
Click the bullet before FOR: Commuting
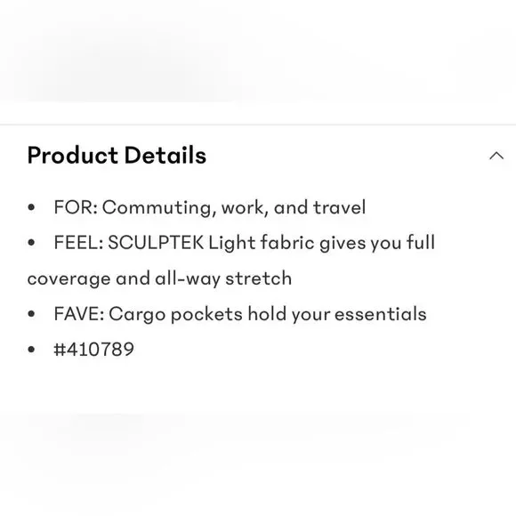coord(32,207)
